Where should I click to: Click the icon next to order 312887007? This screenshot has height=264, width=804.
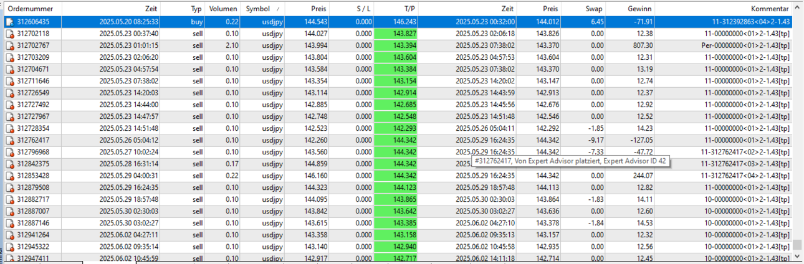(x=9, y=211)
